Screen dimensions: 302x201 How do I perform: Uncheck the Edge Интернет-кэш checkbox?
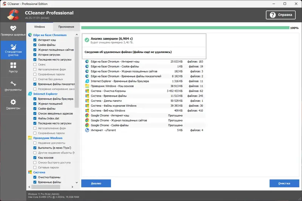[35, 40]
